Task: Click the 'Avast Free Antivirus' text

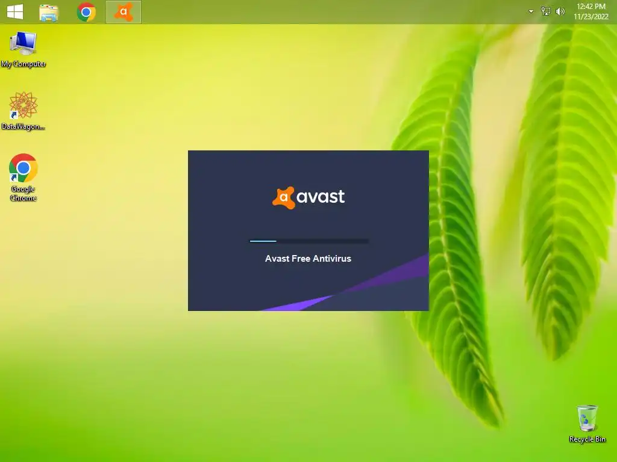Action: point(308,259)
